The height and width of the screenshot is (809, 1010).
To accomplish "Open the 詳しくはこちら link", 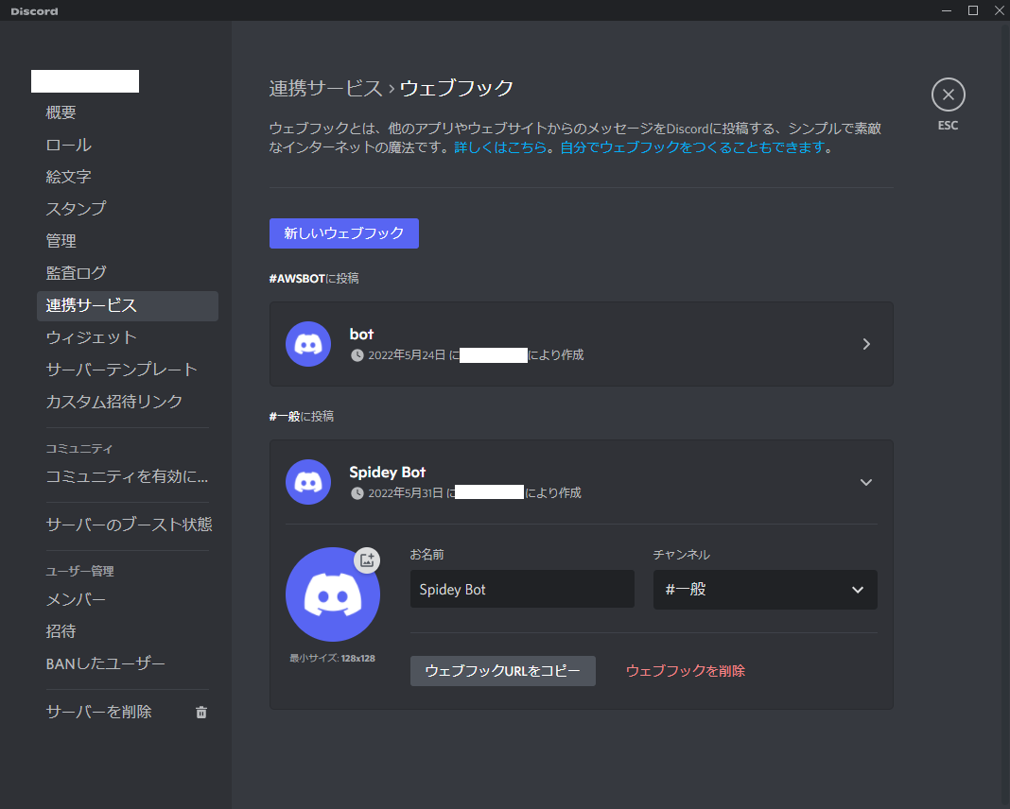I will 500,147.
